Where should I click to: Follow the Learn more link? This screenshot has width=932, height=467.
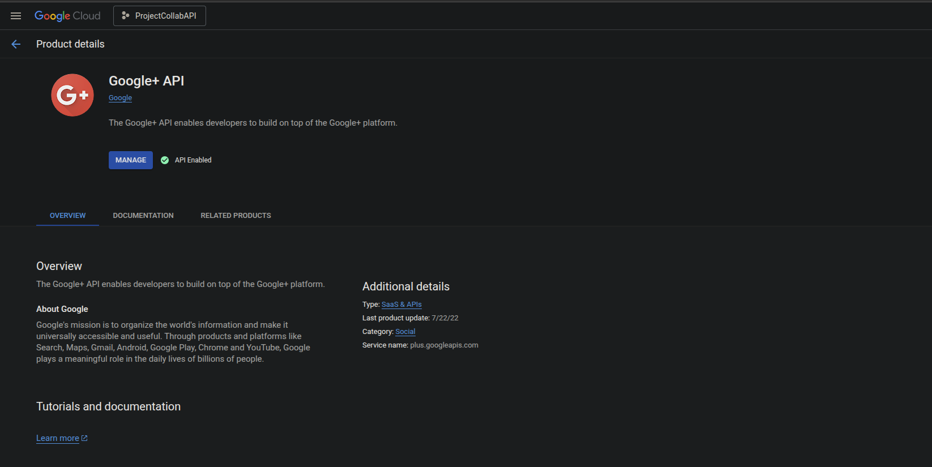(58, 438)
